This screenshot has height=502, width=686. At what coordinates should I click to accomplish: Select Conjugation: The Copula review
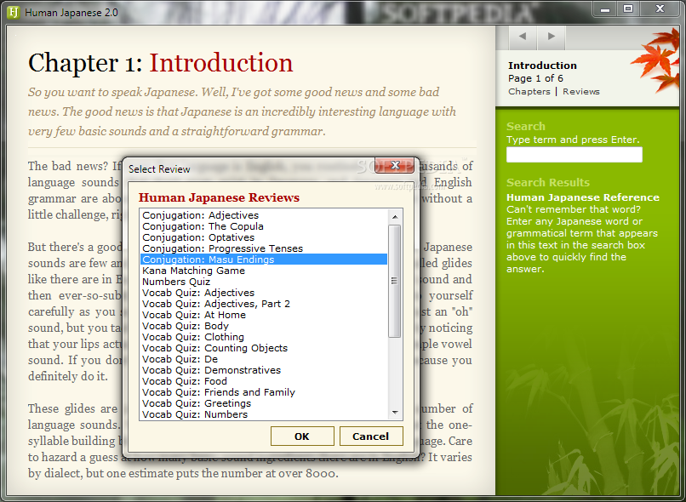coord(264,226)
